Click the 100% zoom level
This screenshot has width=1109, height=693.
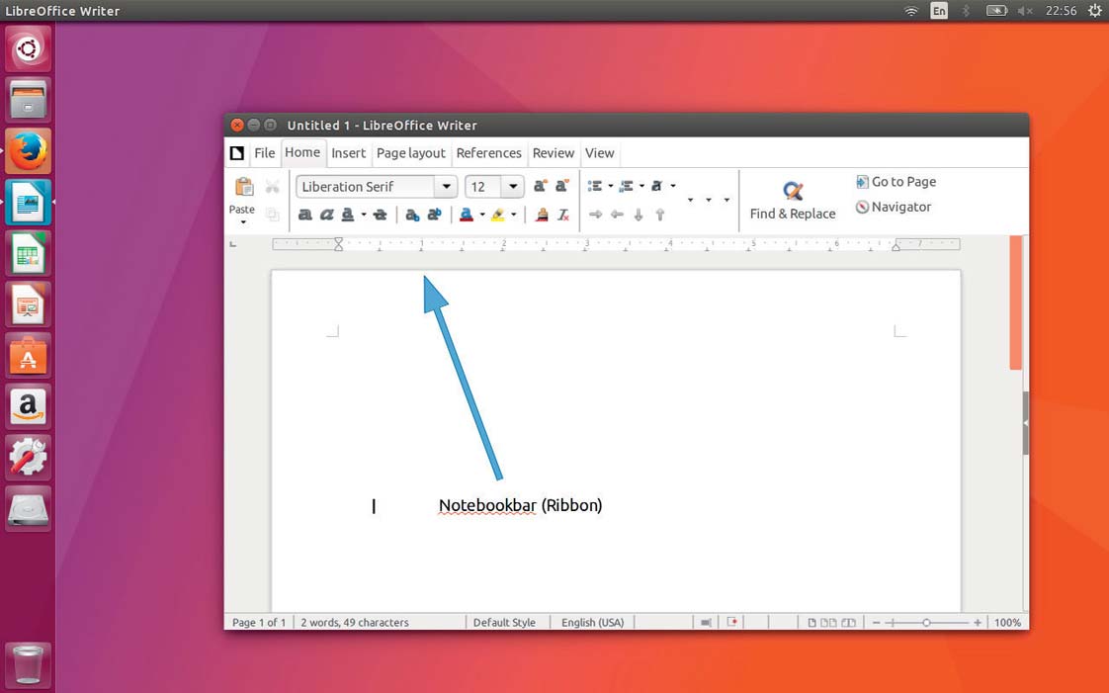(x=1008, y=622)
